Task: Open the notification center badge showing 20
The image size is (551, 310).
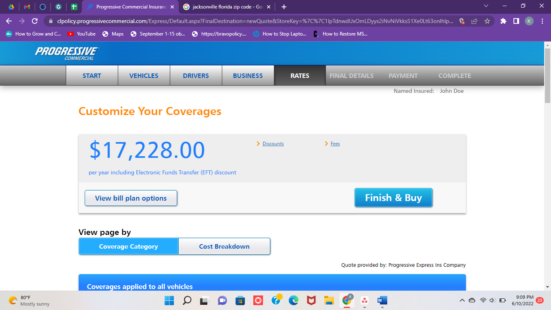Action: [540, 300]
